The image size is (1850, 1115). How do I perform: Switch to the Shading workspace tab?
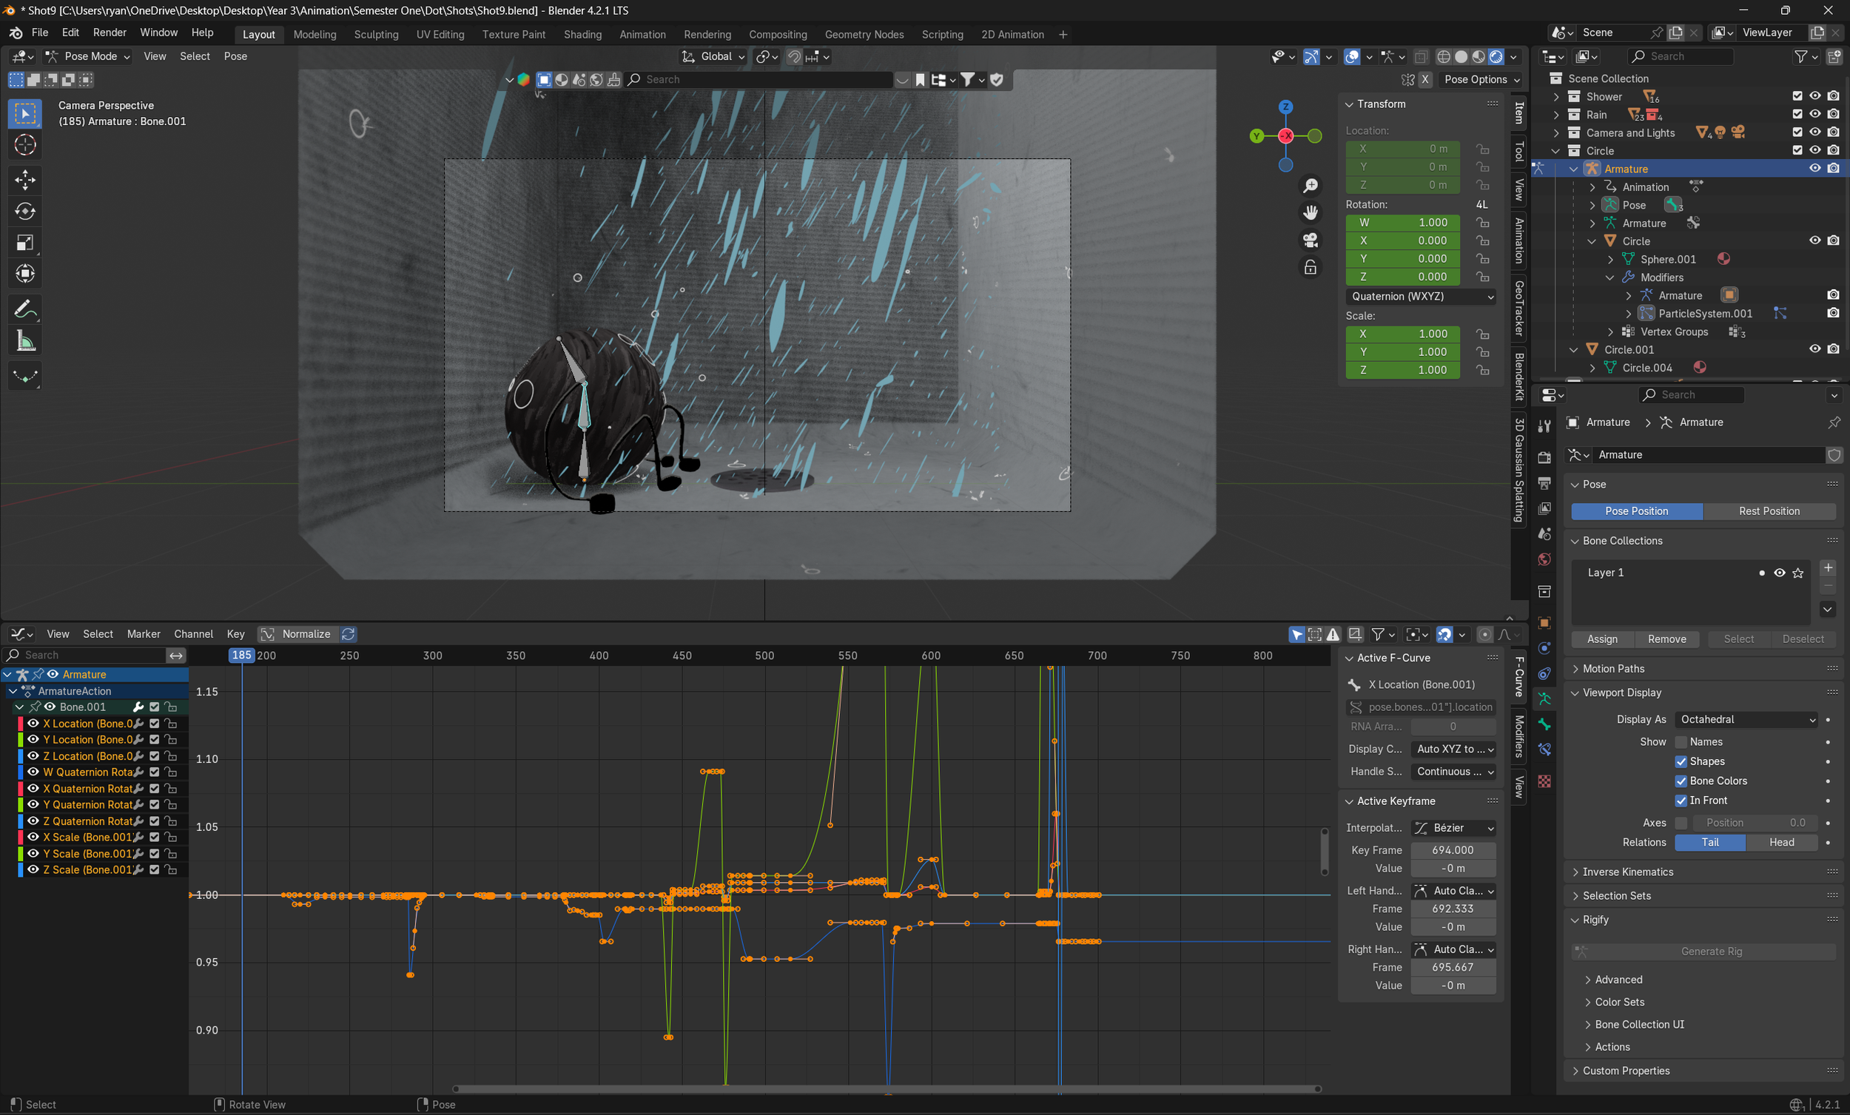coord(582,35)
